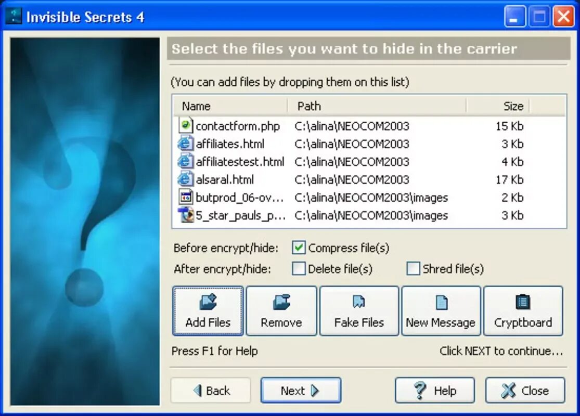This screenshot has width=580, height=416.
Task: Select the affiliates.html file name
Action: [x=230, y=144]
